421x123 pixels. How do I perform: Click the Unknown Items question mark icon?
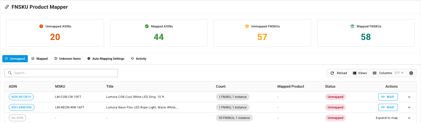pos(56,59)
